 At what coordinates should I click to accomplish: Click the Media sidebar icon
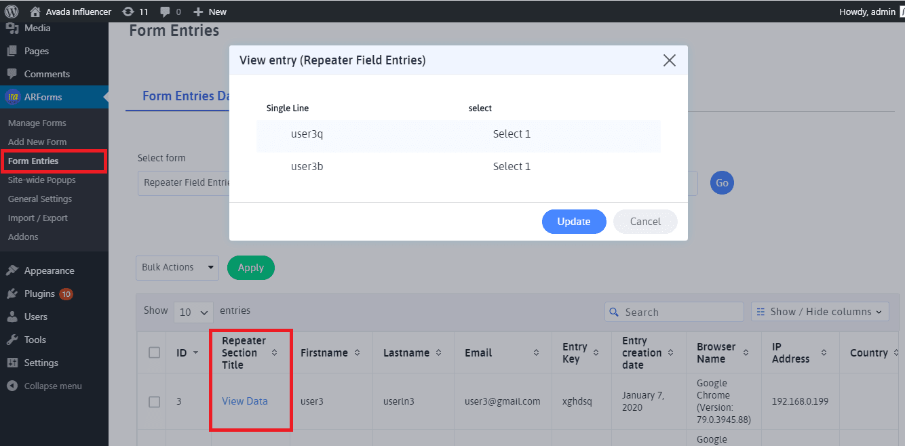click(x=12, y=28)
